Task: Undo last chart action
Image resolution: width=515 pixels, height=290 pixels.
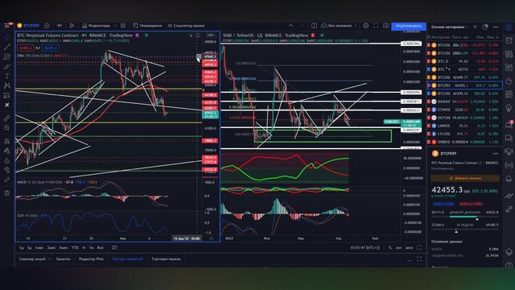Action: pyautogui.click(x=291, y=25)
